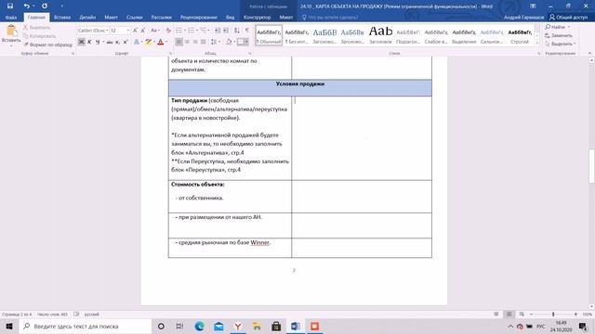Click the multilevel list icon

pos(204,31)
